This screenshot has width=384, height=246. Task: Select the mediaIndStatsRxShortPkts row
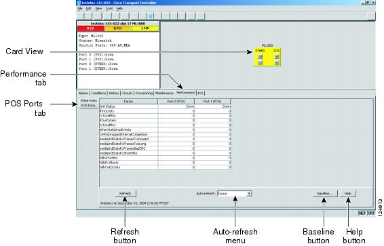pyautogui.click(x=165, y=153)
